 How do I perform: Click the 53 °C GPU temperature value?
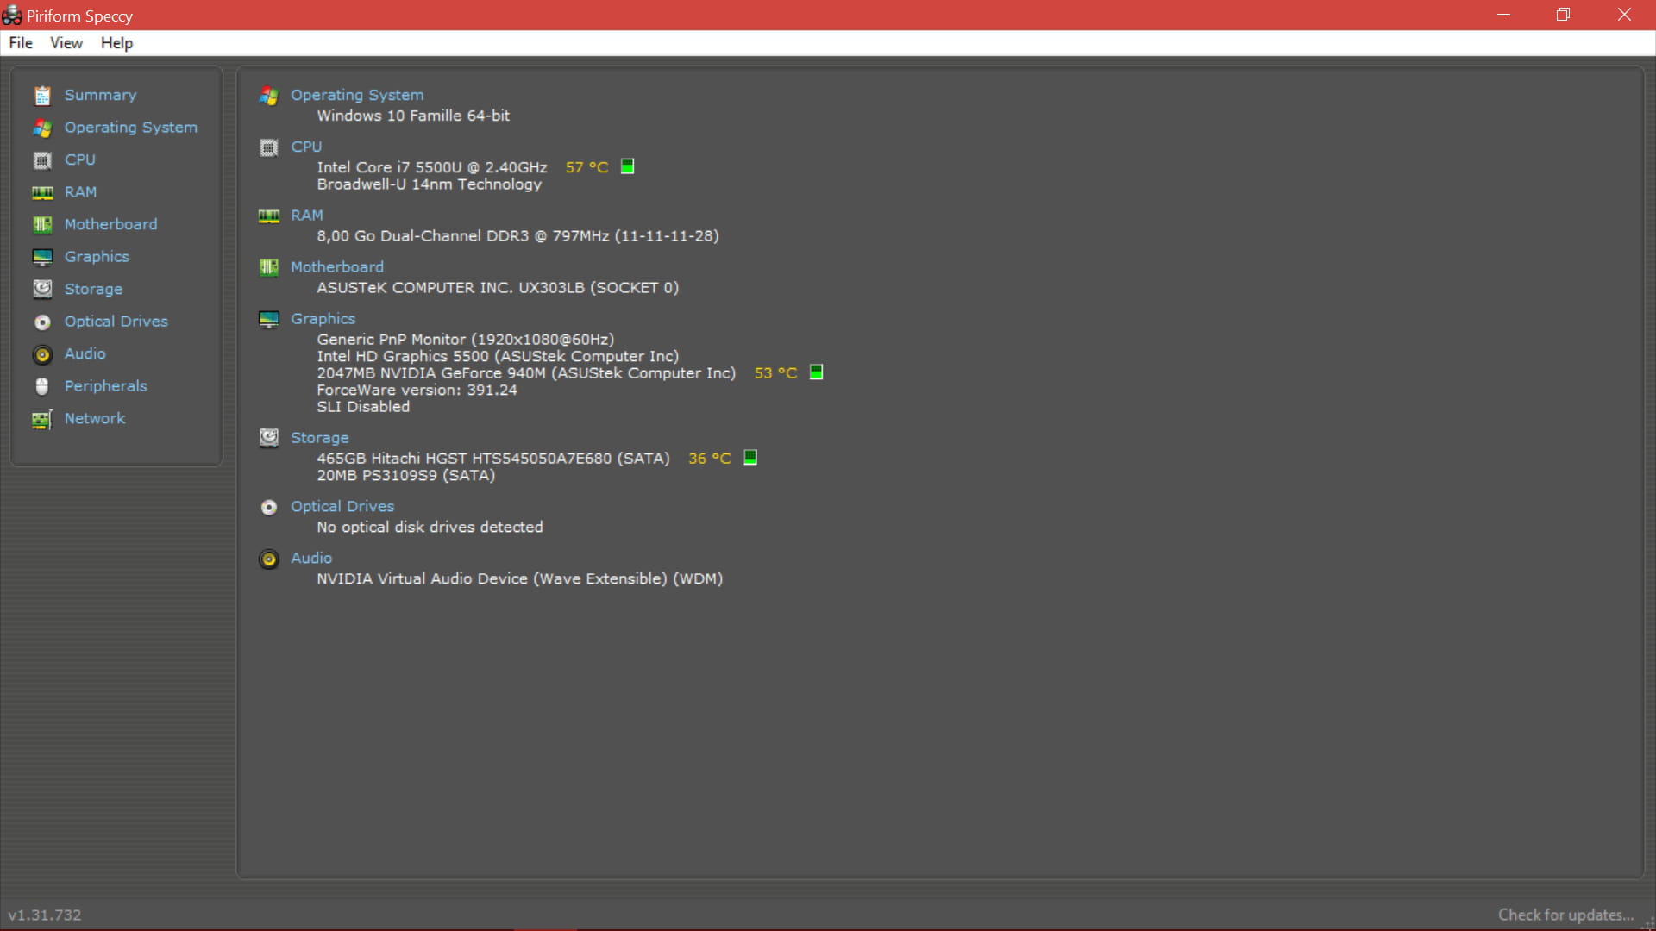pyautogui.click(x=775, y=373)
